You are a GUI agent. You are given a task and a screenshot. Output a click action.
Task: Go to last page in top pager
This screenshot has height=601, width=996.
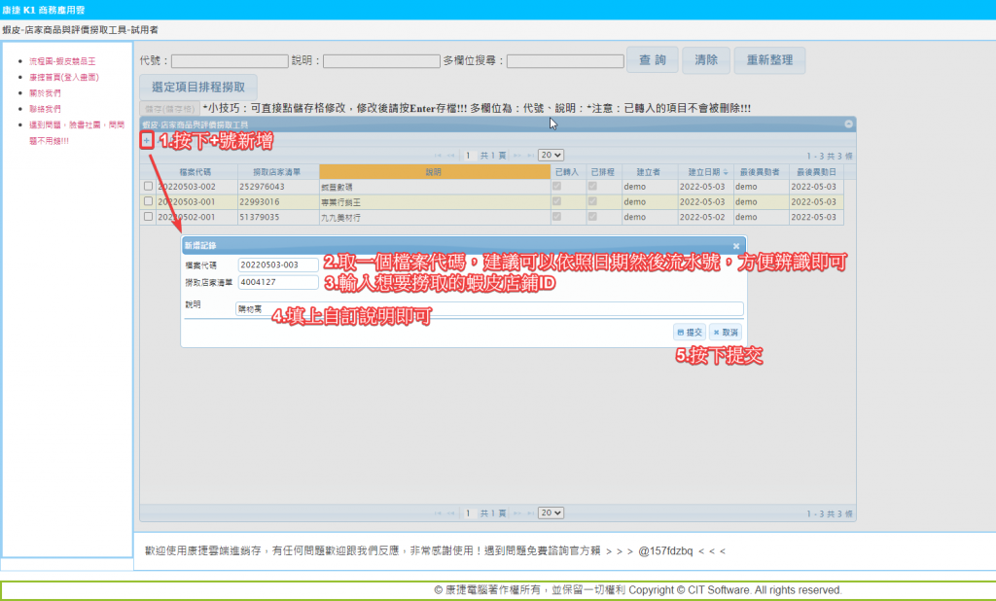point(529,156)
